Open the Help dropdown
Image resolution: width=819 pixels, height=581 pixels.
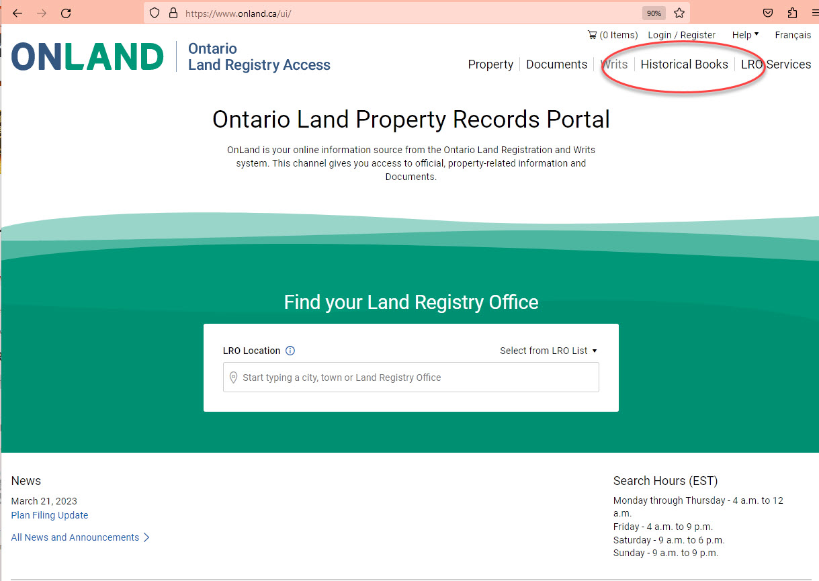point(744,34)
